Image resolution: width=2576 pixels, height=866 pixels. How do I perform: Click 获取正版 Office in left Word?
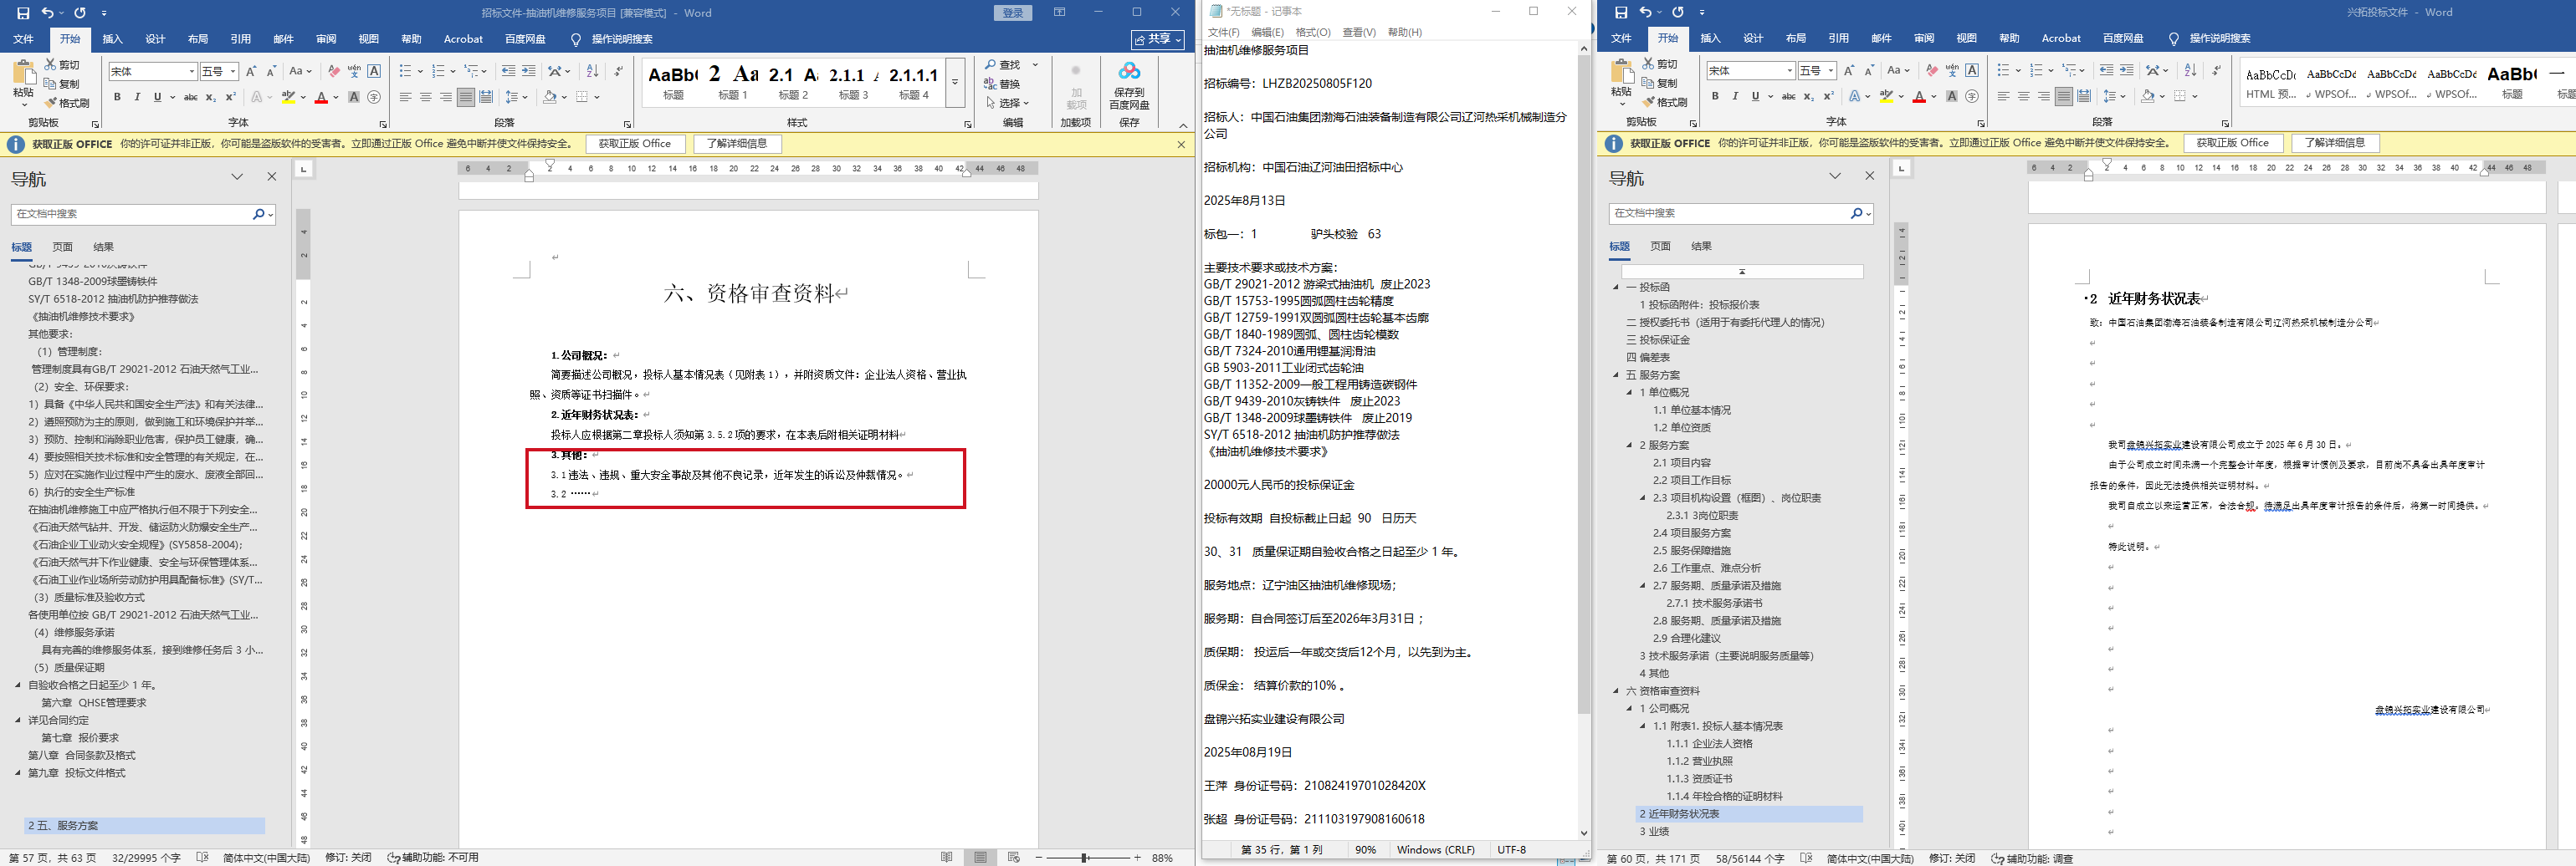[x=635, y=144]
